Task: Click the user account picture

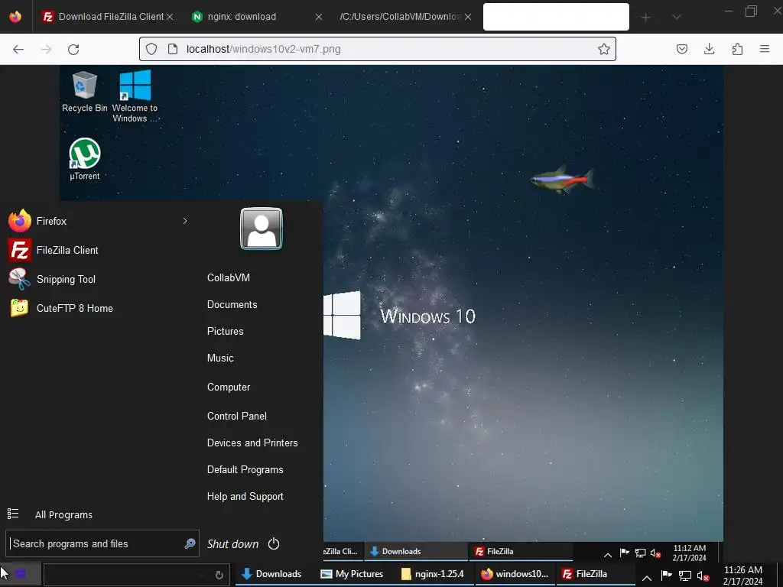Action: pyautogui.click(x=262, y=229)
